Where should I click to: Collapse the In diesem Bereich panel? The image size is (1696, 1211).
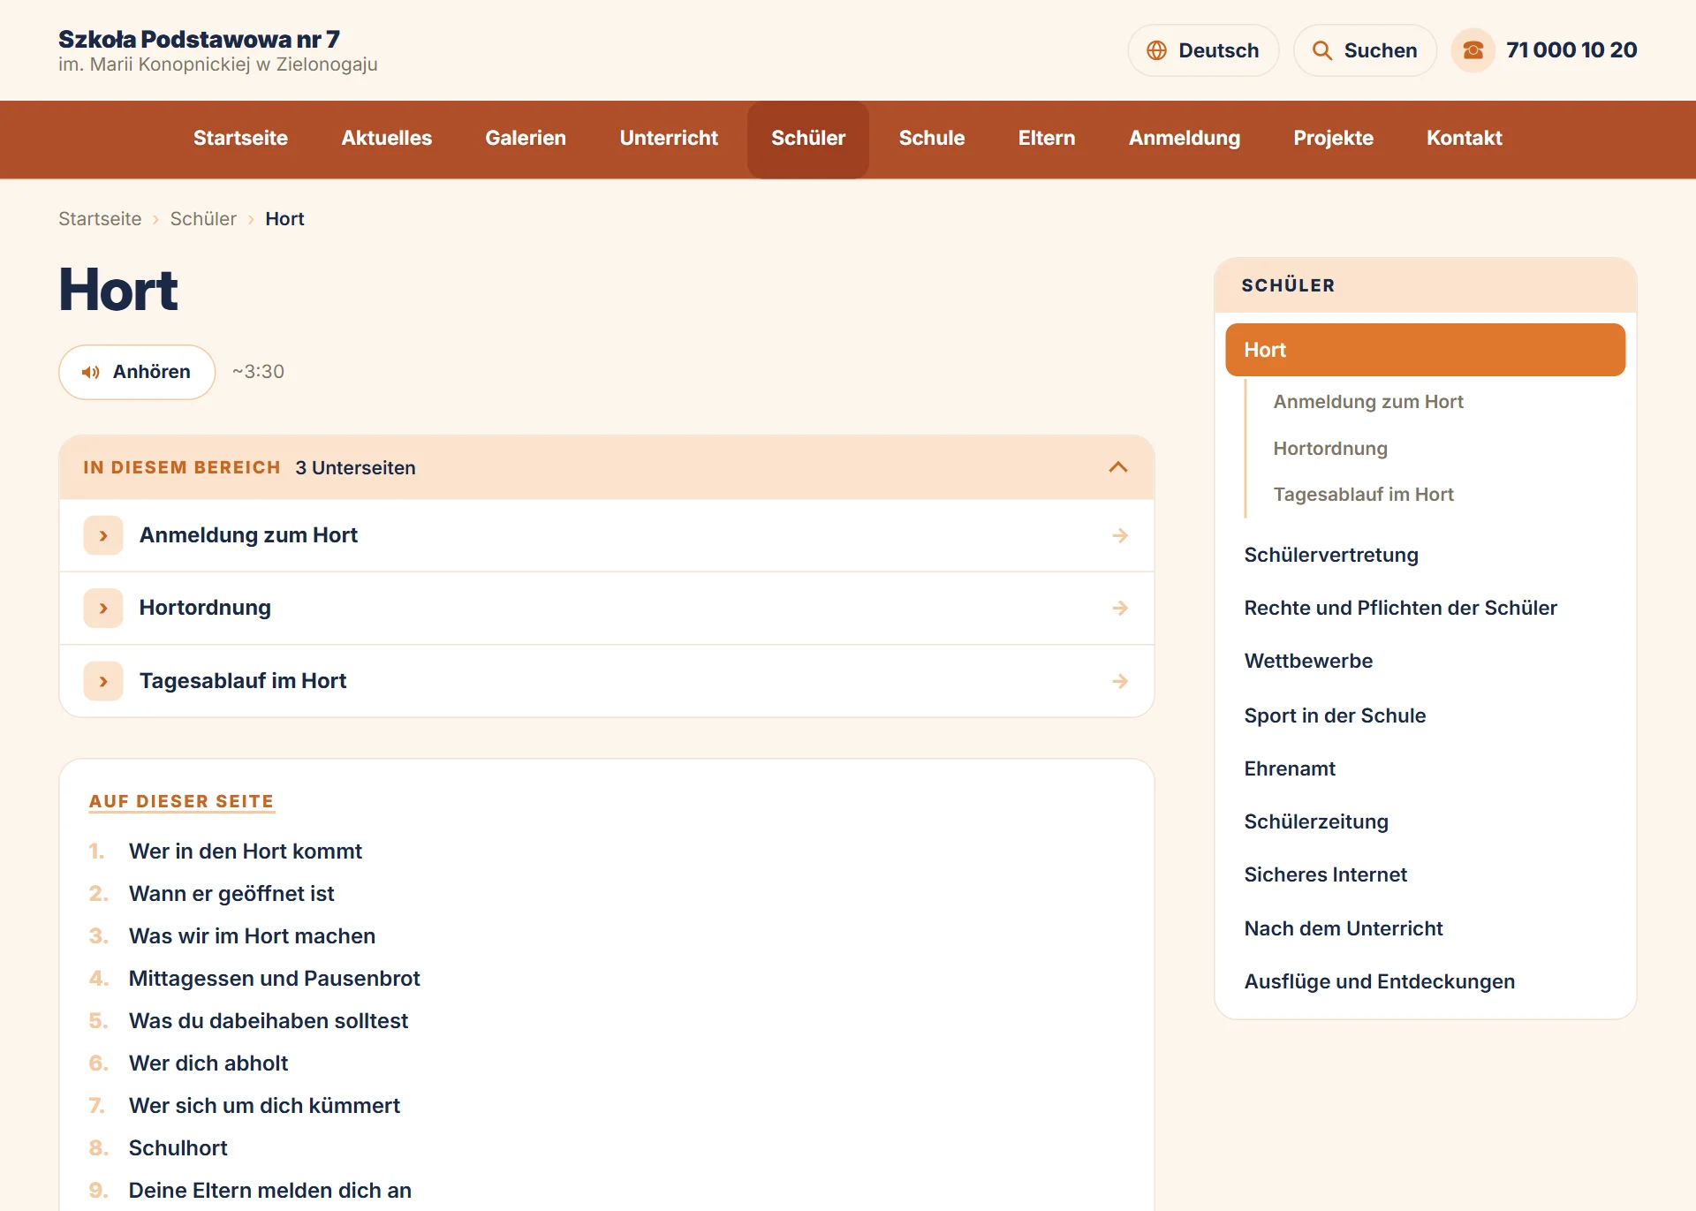(1118, 467)
